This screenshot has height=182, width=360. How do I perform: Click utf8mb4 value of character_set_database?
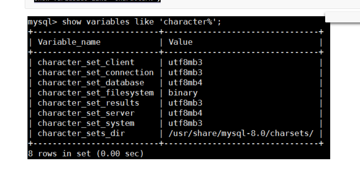[185, 82]
